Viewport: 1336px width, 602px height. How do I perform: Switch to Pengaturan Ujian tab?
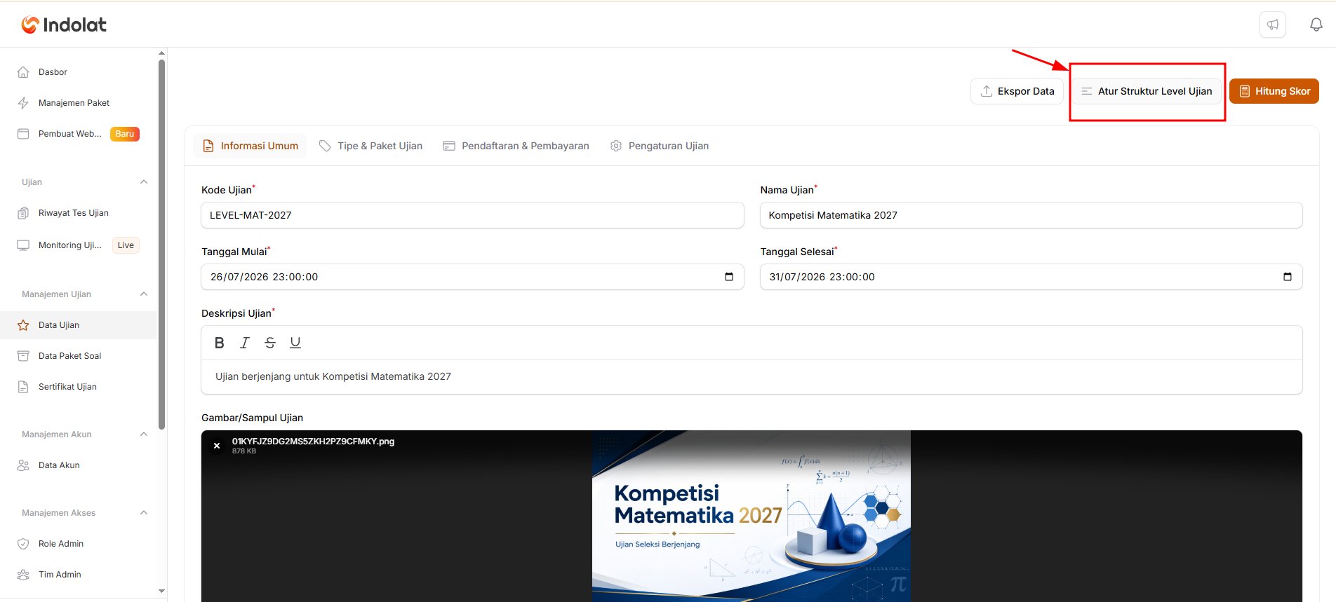(x=660, y=146)
